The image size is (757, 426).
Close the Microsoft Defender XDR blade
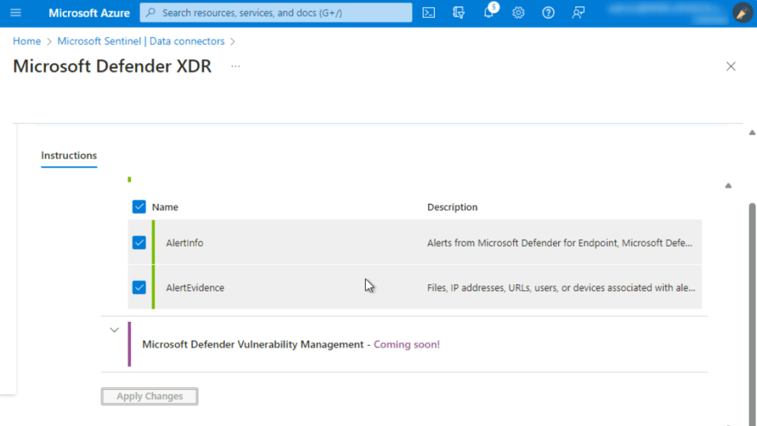730,66
